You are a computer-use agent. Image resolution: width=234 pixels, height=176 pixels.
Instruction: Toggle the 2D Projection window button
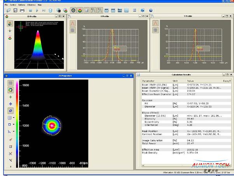pyautogui.click(x=73, y=10)
